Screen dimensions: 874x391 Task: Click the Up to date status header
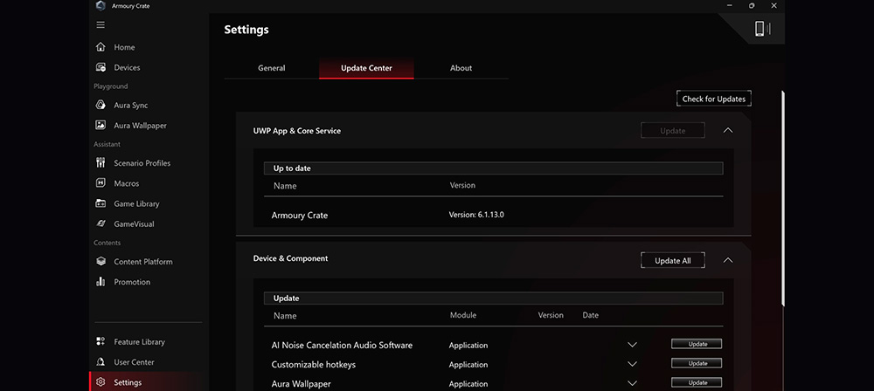(x=493, y=168)
